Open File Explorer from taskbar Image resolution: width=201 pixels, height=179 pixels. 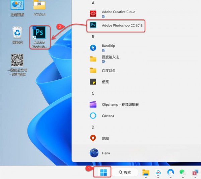click(146, 173)
